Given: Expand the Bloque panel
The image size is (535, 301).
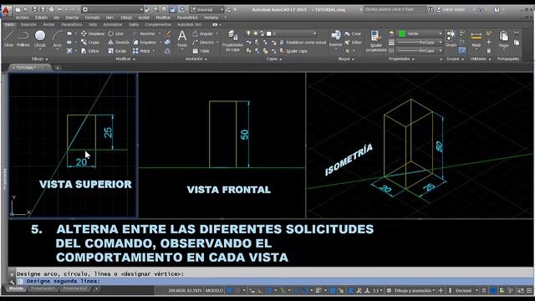Looking at the screenshot, I should click(x=346, y=59).
